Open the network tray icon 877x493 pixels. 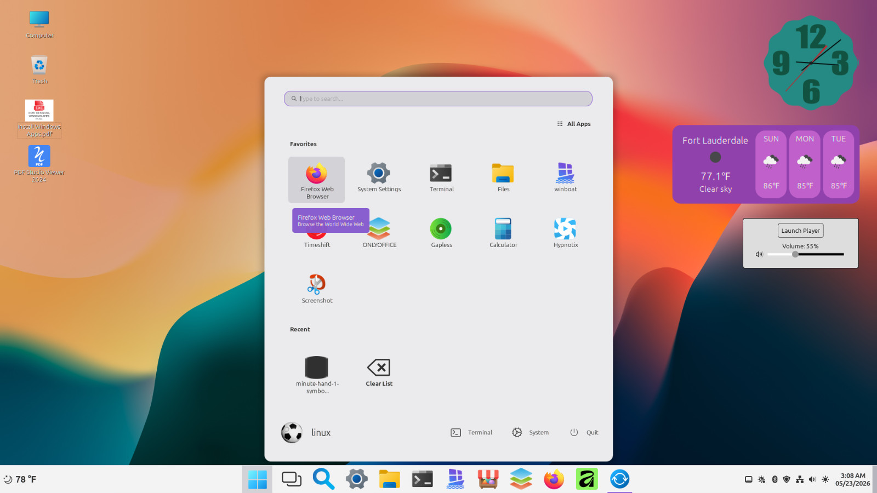click(x=800, y=479)
